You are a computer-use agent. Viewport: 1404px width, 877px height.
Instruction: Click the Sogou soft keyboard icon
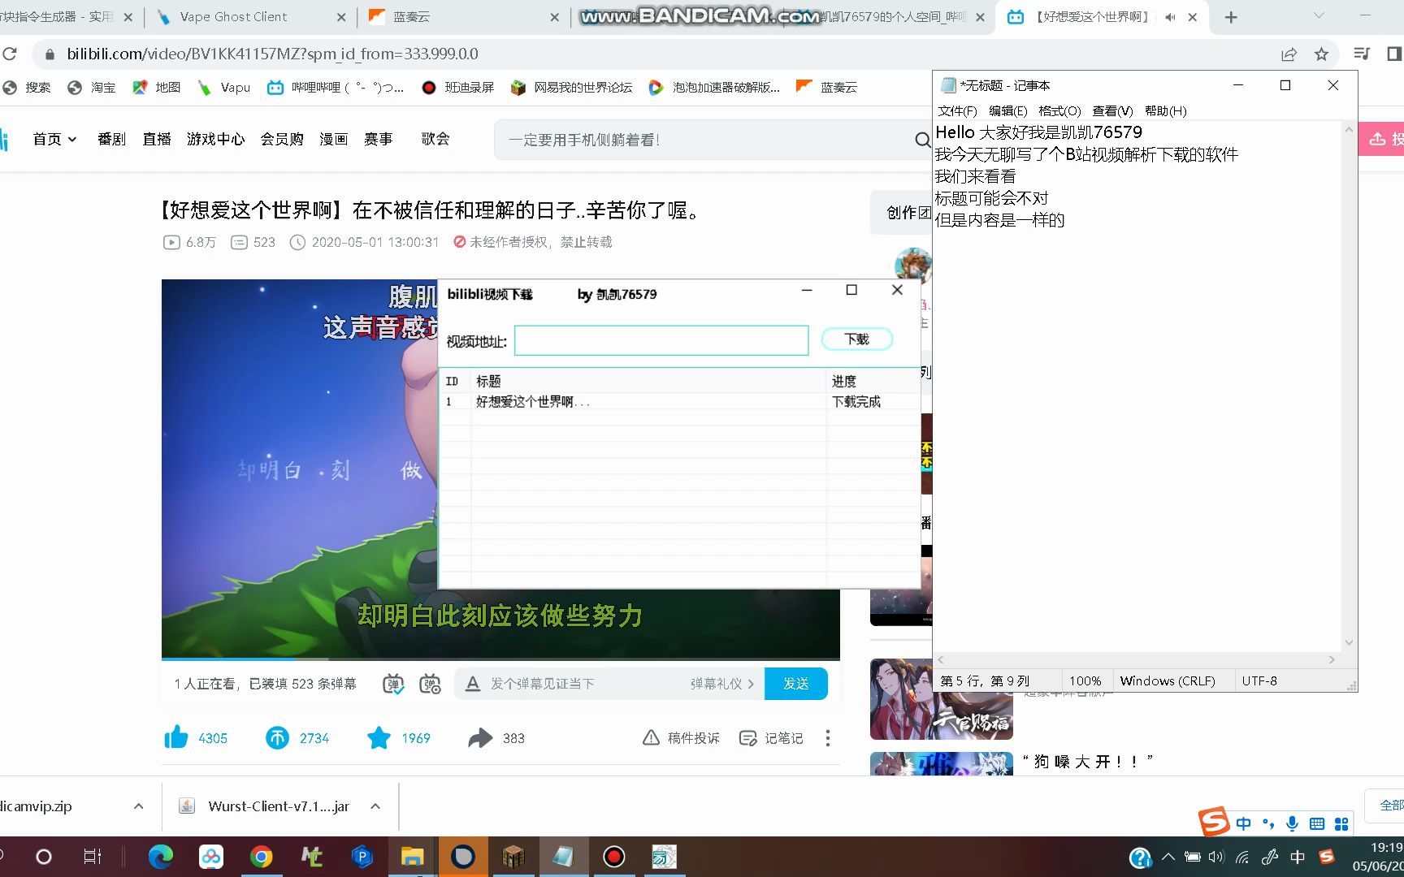coord(1317,824)
